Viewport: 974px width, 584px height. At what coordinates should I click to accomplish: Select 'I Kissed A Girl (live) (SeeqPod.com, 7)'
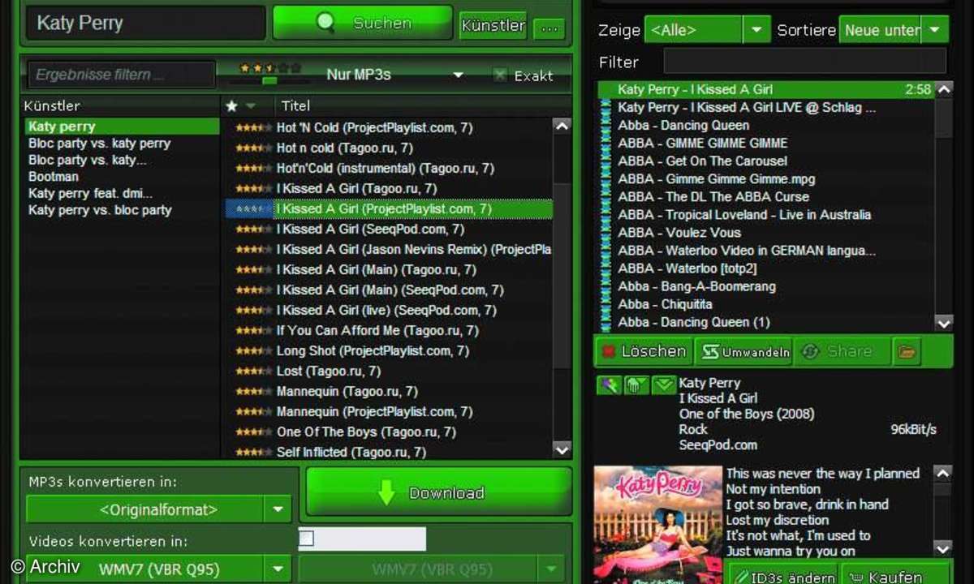point(386,311)
